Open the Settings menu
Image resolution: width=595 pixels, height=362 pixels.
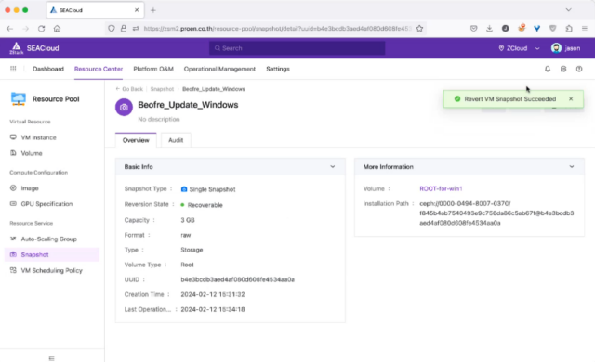coord(278,69)
